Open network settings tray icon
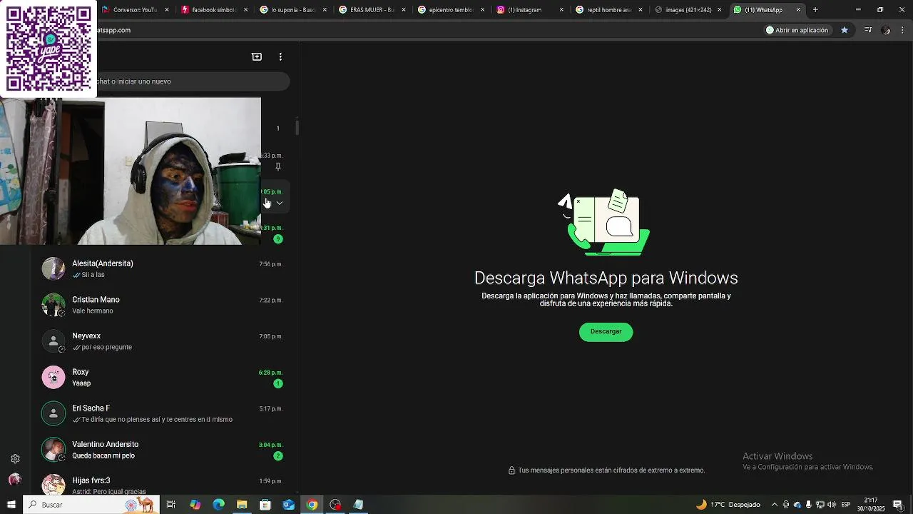 (x=820, y=505)
